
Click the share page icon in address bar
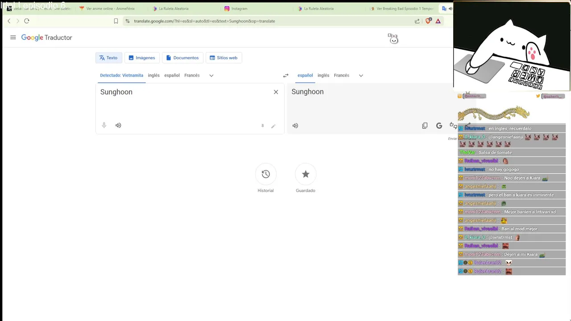tap(417, 21)
